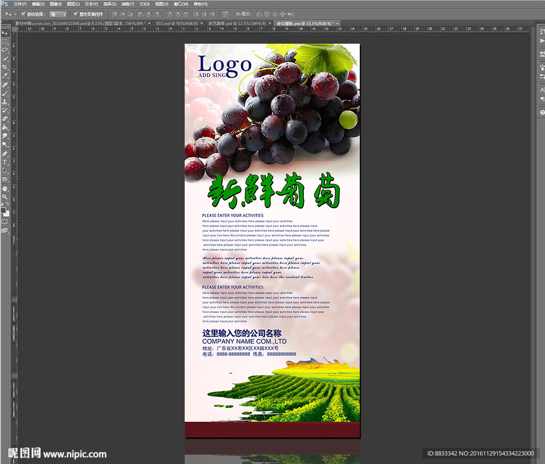Viewport: 545px width, 464px height.
Task: Open the 文字(Y) menu
Action: [92, 4]
